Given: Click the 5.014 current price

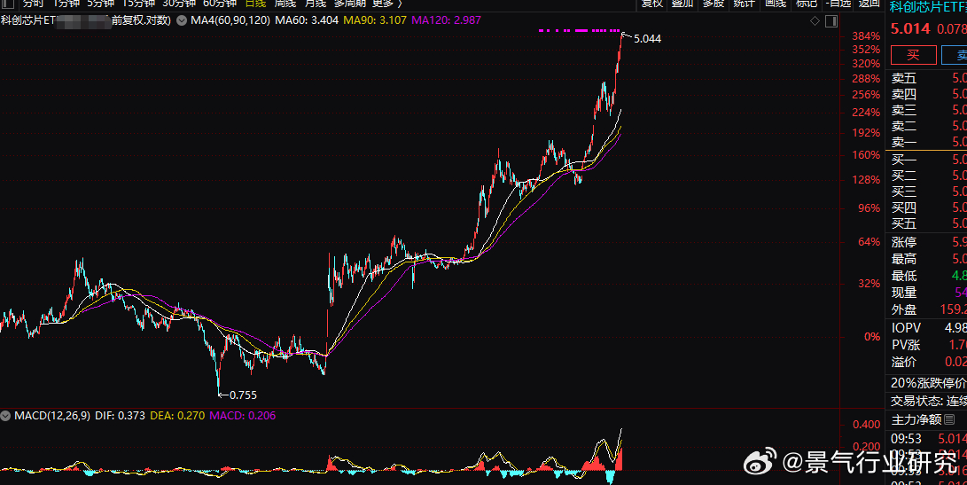Looking at the screenshot, I should point(910,29).
